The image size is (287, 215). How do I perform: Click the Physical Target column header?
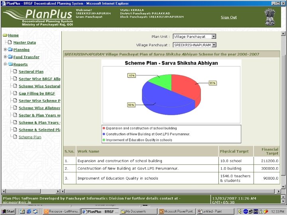(236, 151)
